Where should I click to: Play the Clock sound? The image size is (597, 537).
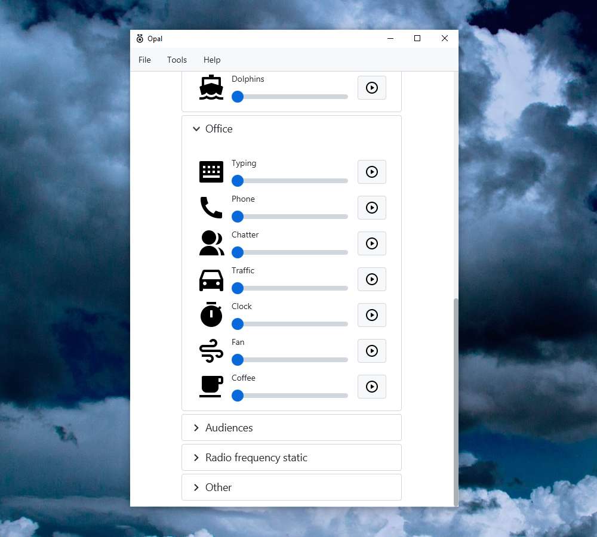click(x=371, y=315)
